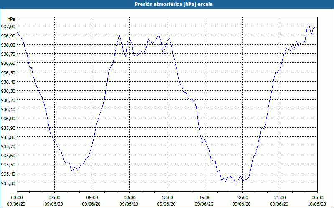Viewport: 334px width, 208px height.
Task: Select the 936,40 y-axis label
Action: tap(8, 82)
